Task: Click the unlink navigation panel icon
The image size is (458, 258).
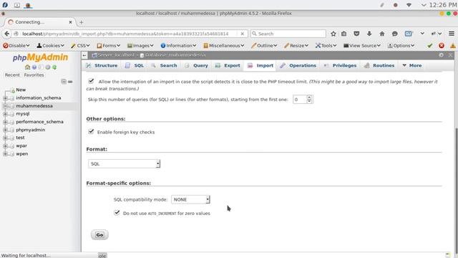Action: [x=70, y=82]
